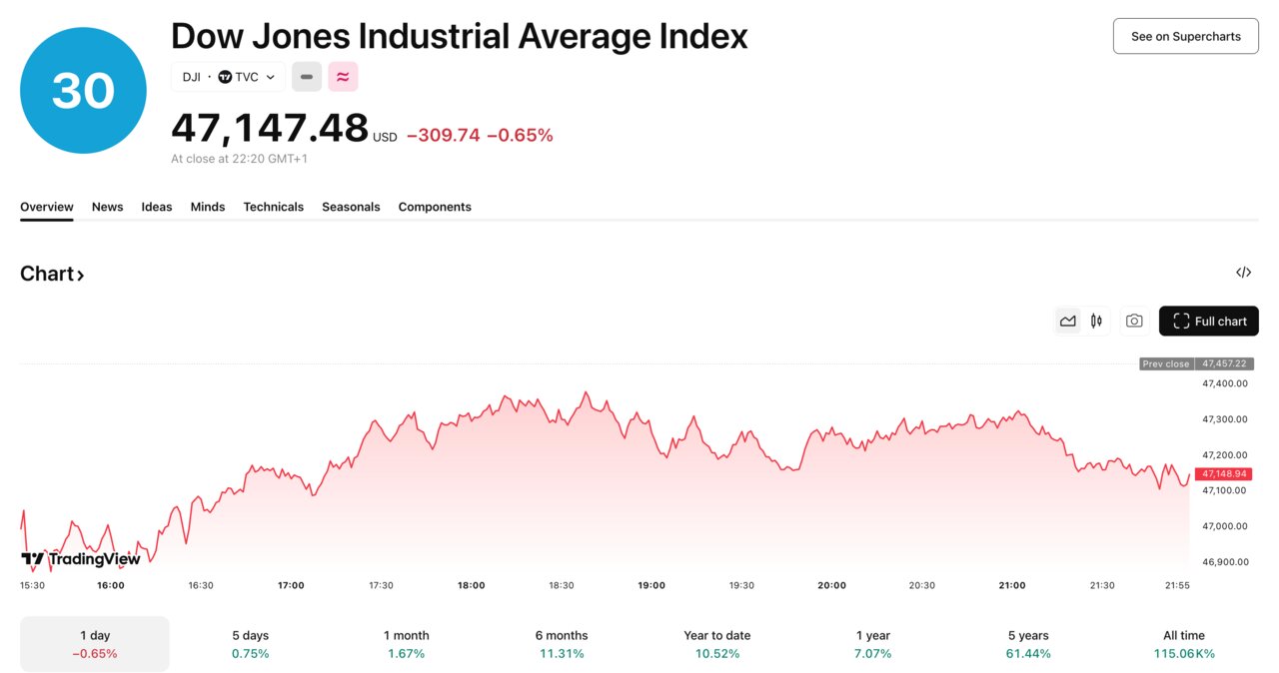Click the gray dash market status icon

click(307, 77)
